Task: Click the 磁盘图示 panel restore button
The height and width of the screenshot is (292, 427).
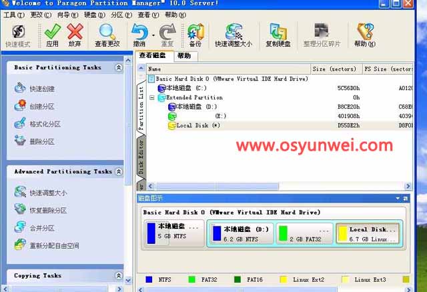Action: pyautogui.click(x=405, y=199)
